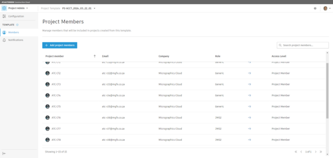Click Add project members button
The height and width of the screenshot is (158, 333).
pos(60,45)
